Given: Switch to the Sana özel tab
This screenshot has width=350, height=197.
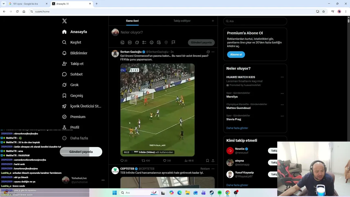Looking at the screenshot, I should 132,21.
